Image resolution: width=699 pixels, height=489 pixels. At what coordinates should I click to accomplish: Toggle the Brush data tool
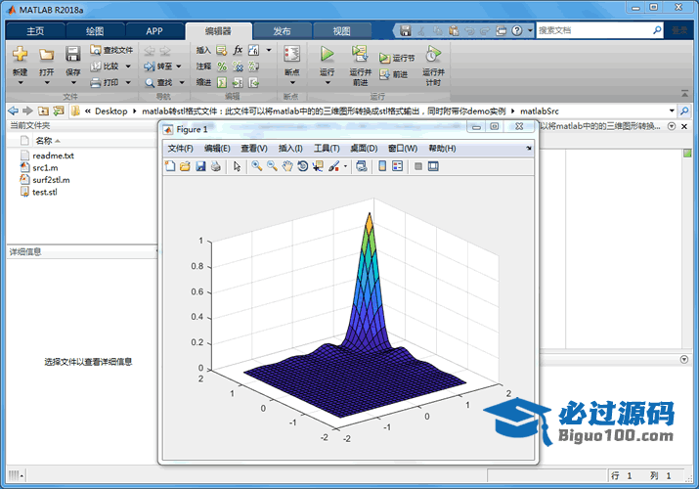tap(334, 166)
